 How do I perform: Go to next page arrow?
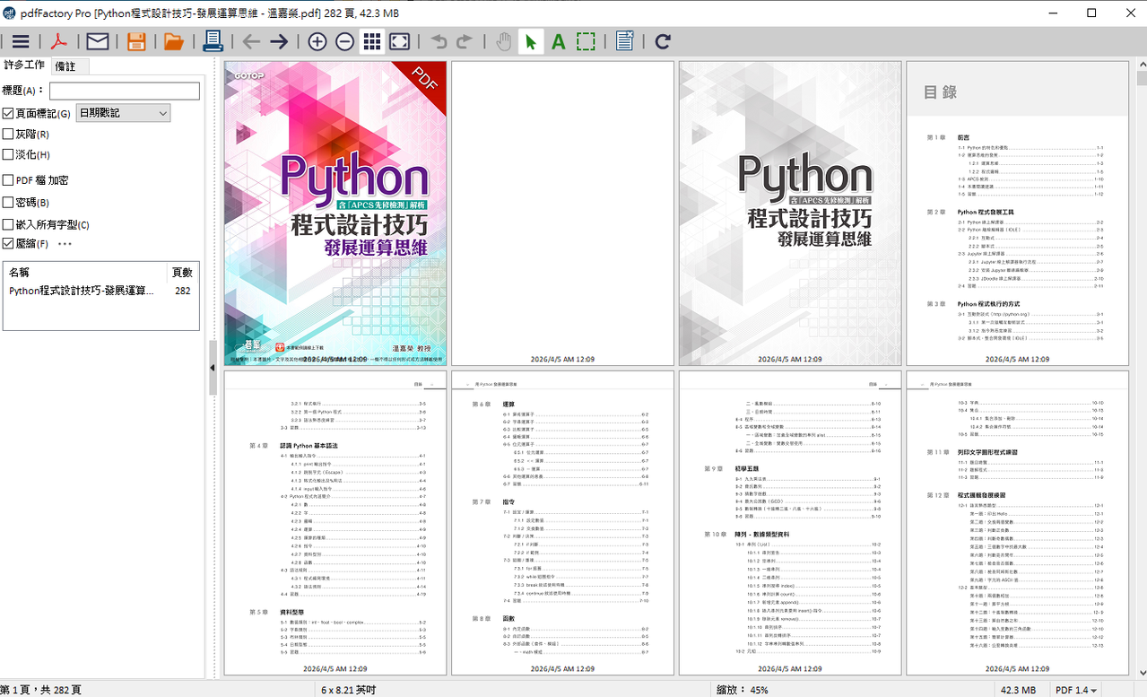pos(279,41)
